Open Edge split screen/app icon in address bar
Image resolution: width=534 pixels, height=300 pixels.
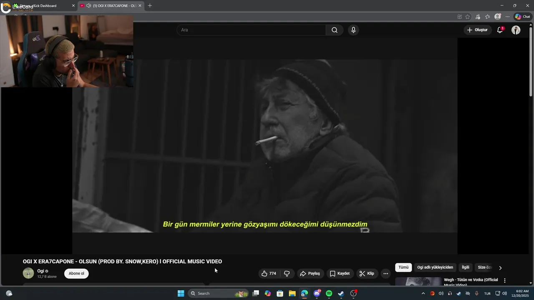(x=460, y=17)
